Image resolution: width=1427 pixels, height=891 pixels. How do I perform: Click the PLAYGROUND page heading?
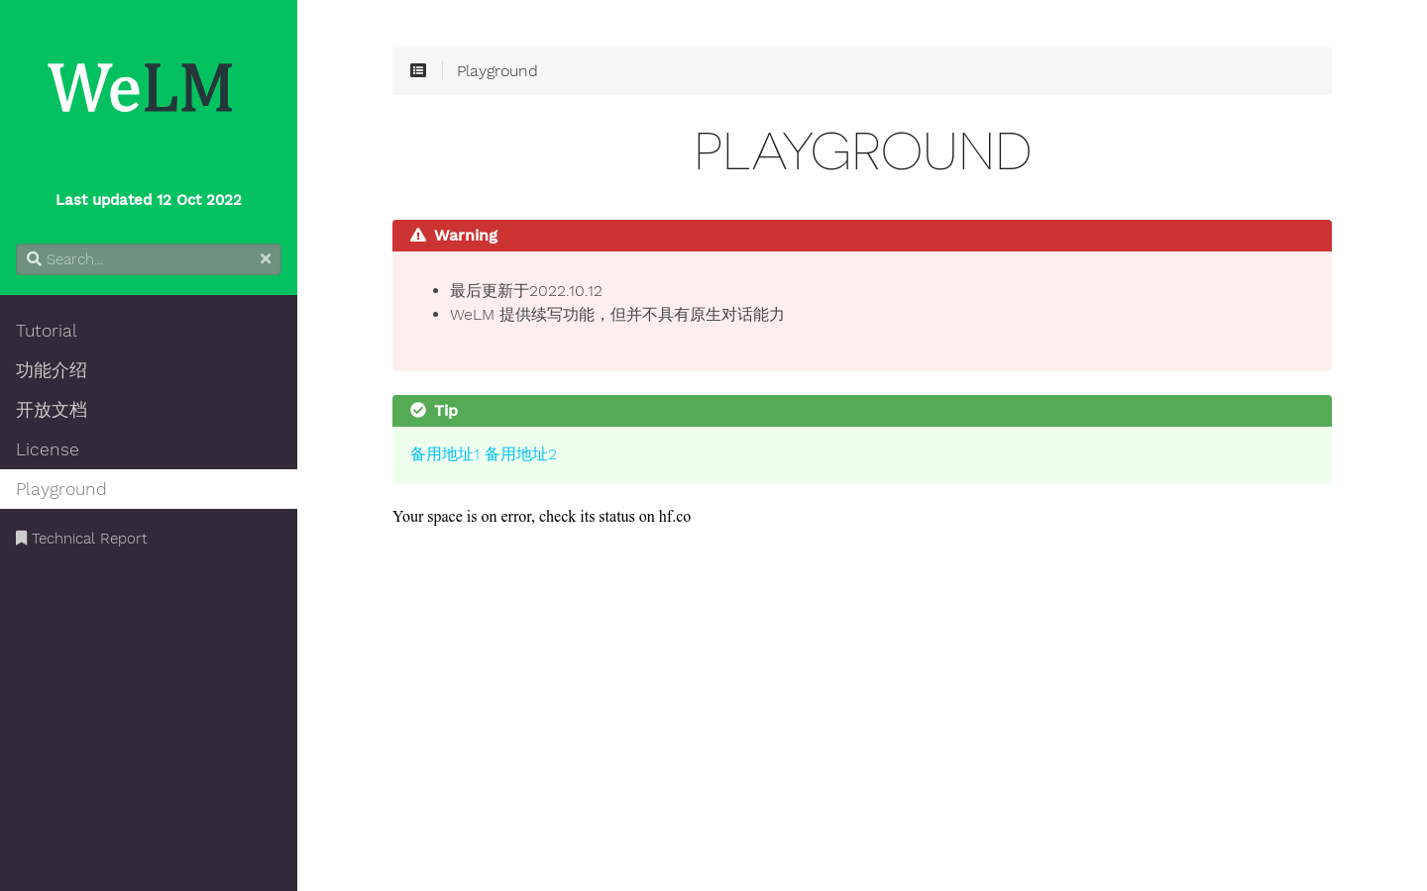(x=862, y=151)
